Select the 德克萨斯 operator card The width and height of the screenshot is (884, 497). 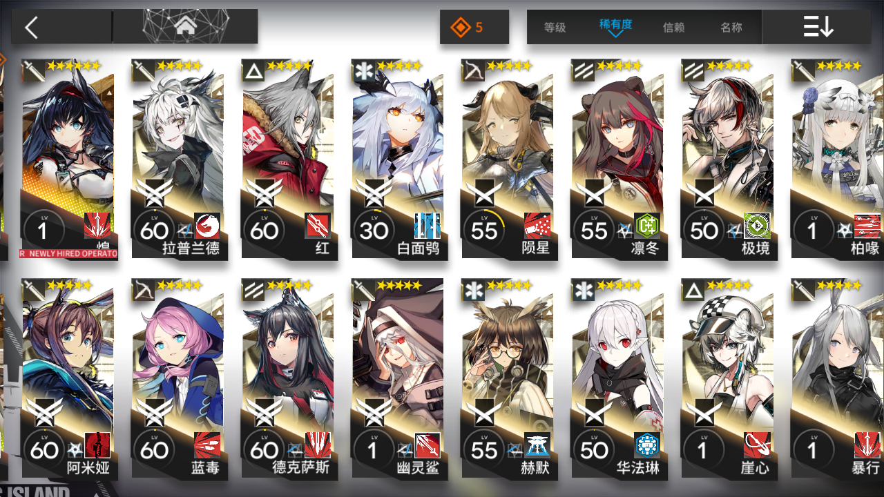click(x=287, y=378)
